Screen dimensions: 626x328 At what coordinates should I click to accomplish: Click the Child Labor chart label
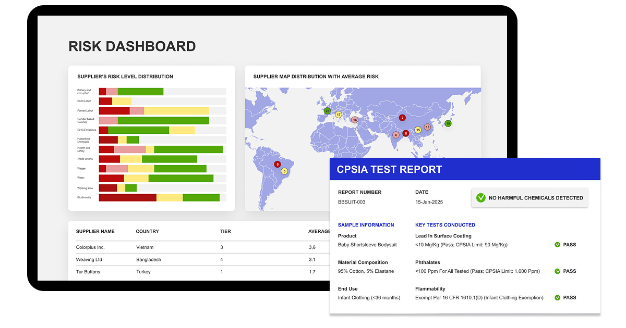[85, 101]
